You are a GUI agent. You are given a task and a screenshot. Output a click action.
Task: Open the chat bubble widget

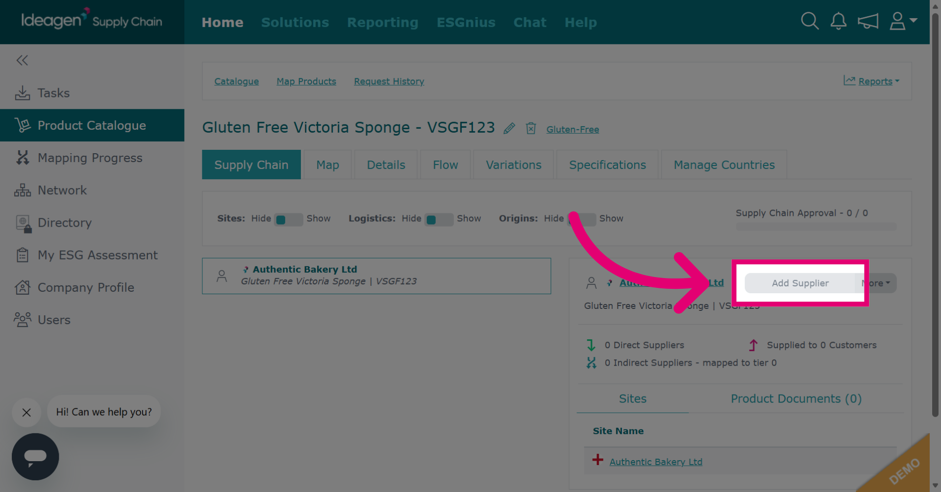coord(35,456)
